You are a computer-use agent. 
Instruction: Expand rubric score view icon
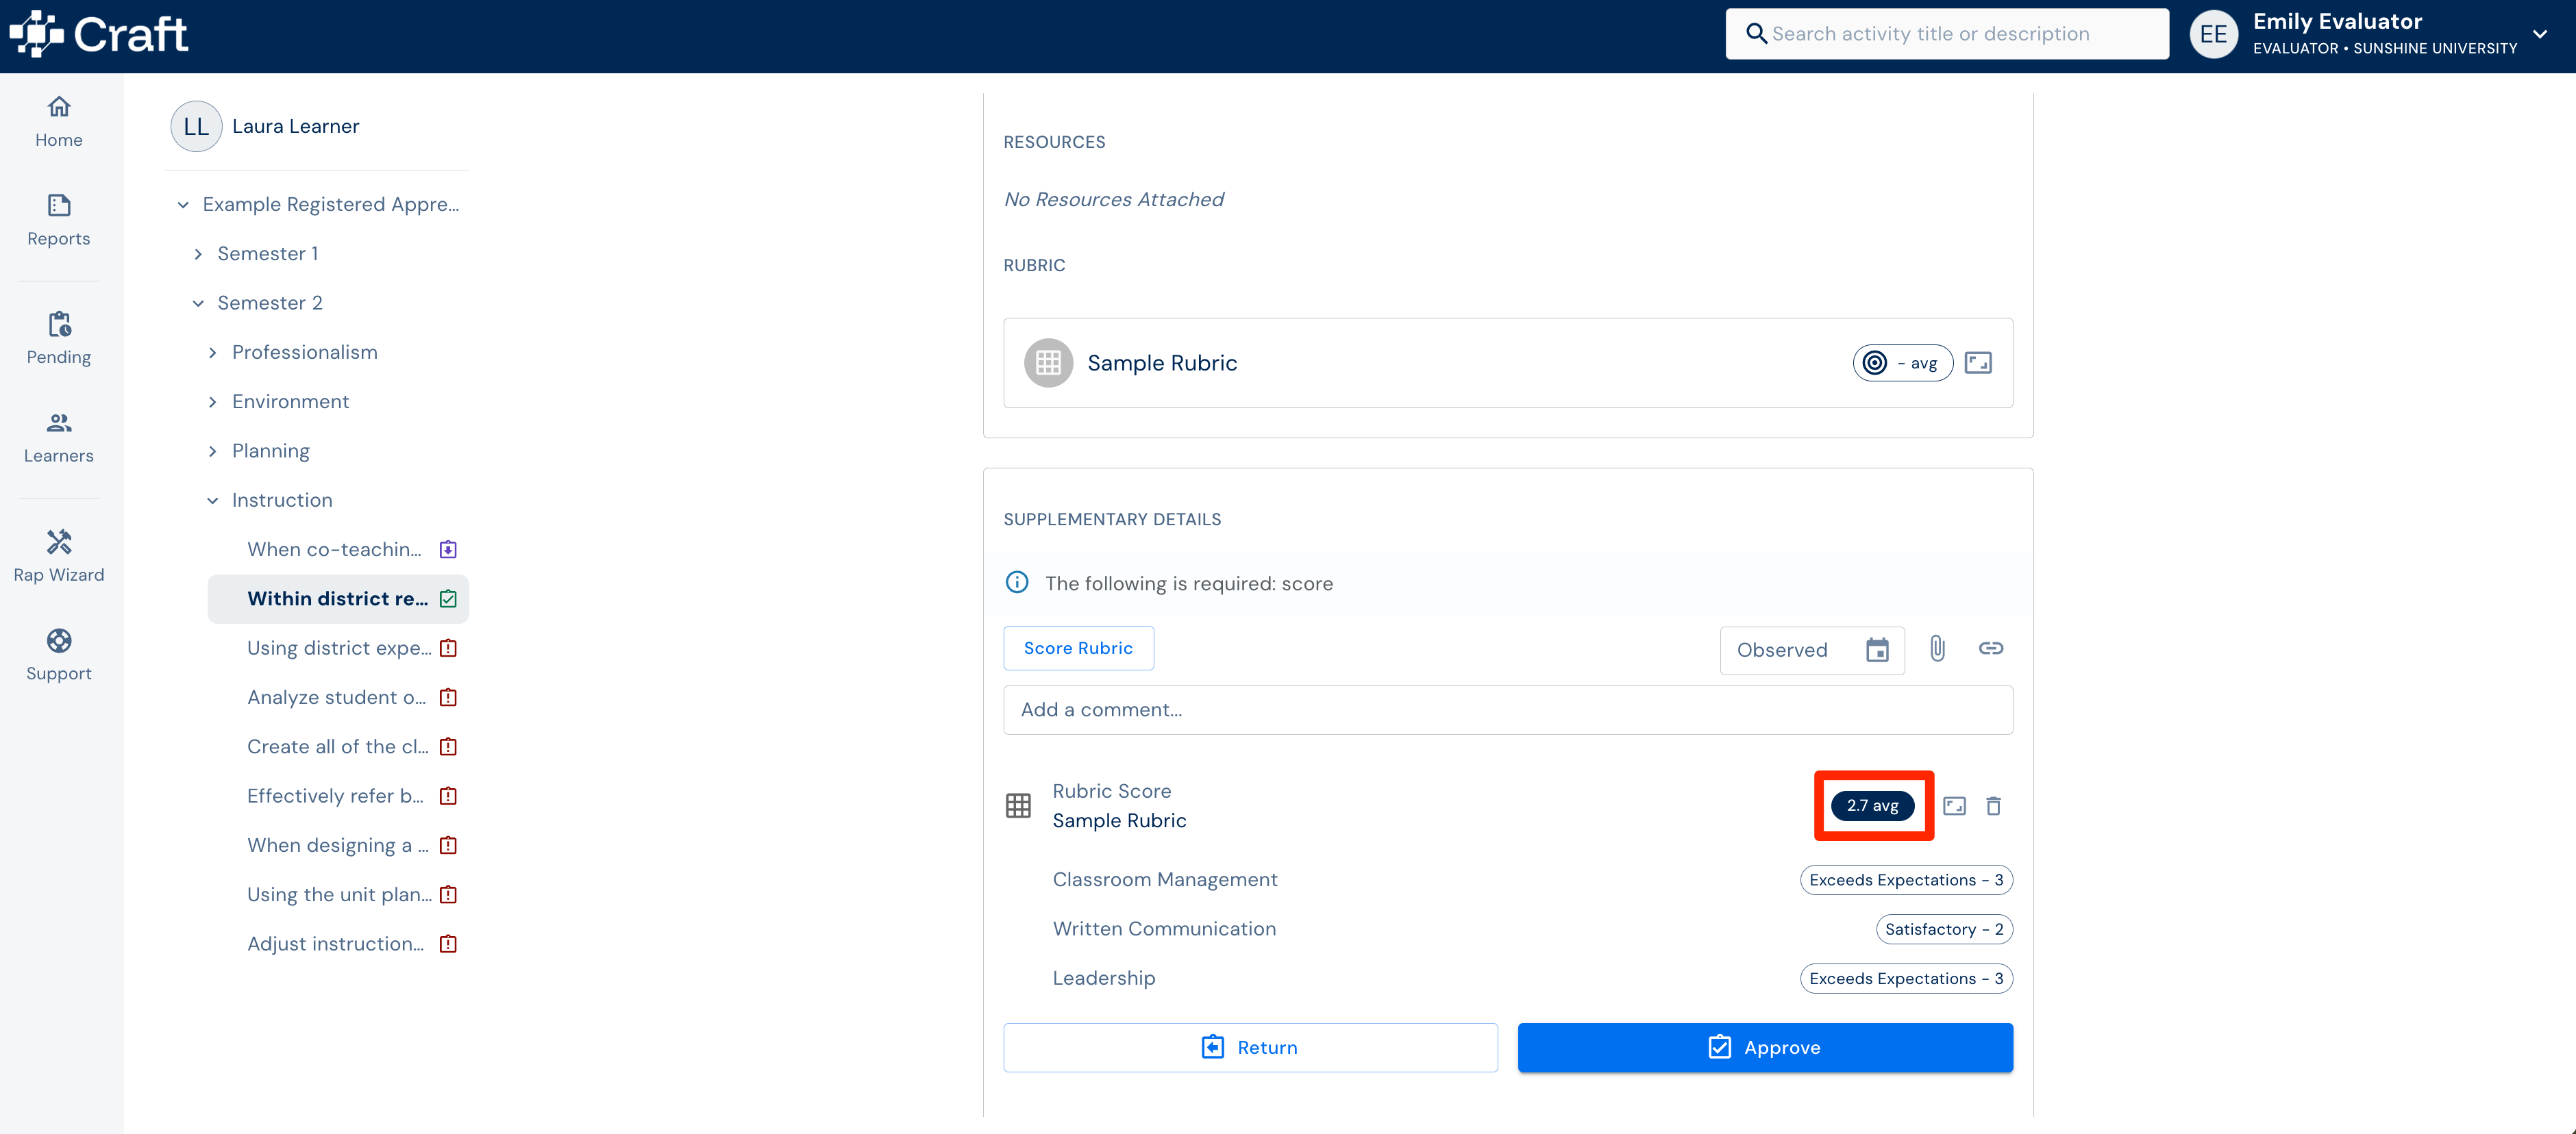(x=1954, y=805)
